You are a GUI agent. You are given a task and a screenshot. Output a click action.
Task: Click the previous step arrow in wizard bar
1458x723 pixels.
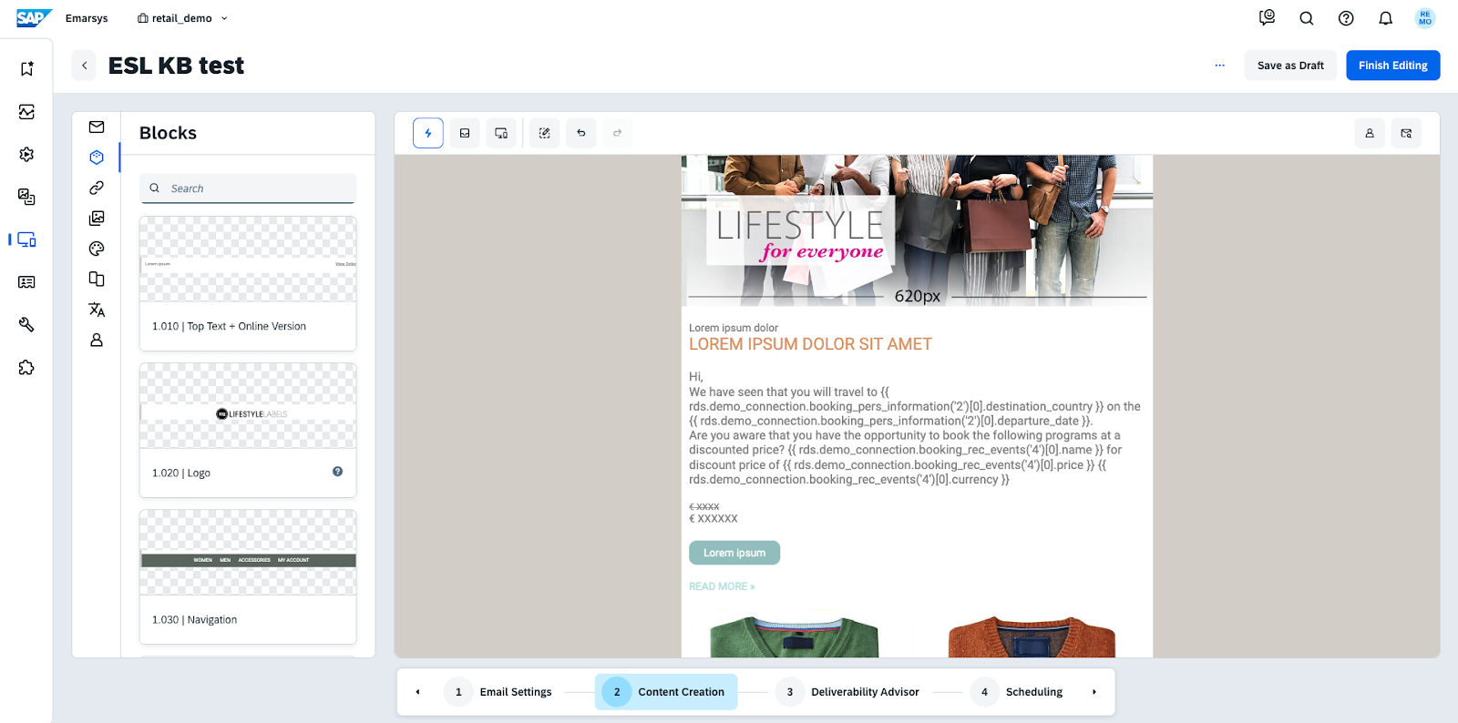[x=418, y=692]
